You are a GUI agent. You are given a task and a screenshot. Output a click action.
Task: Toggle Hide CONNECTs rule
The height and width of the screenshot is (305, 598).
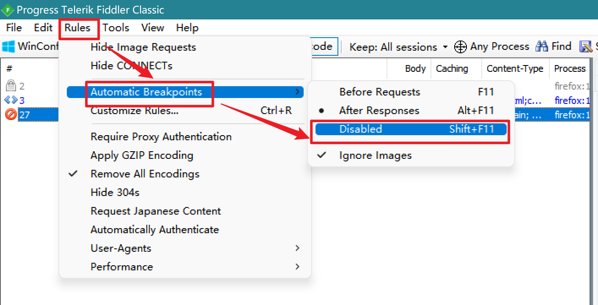(185, 66)
